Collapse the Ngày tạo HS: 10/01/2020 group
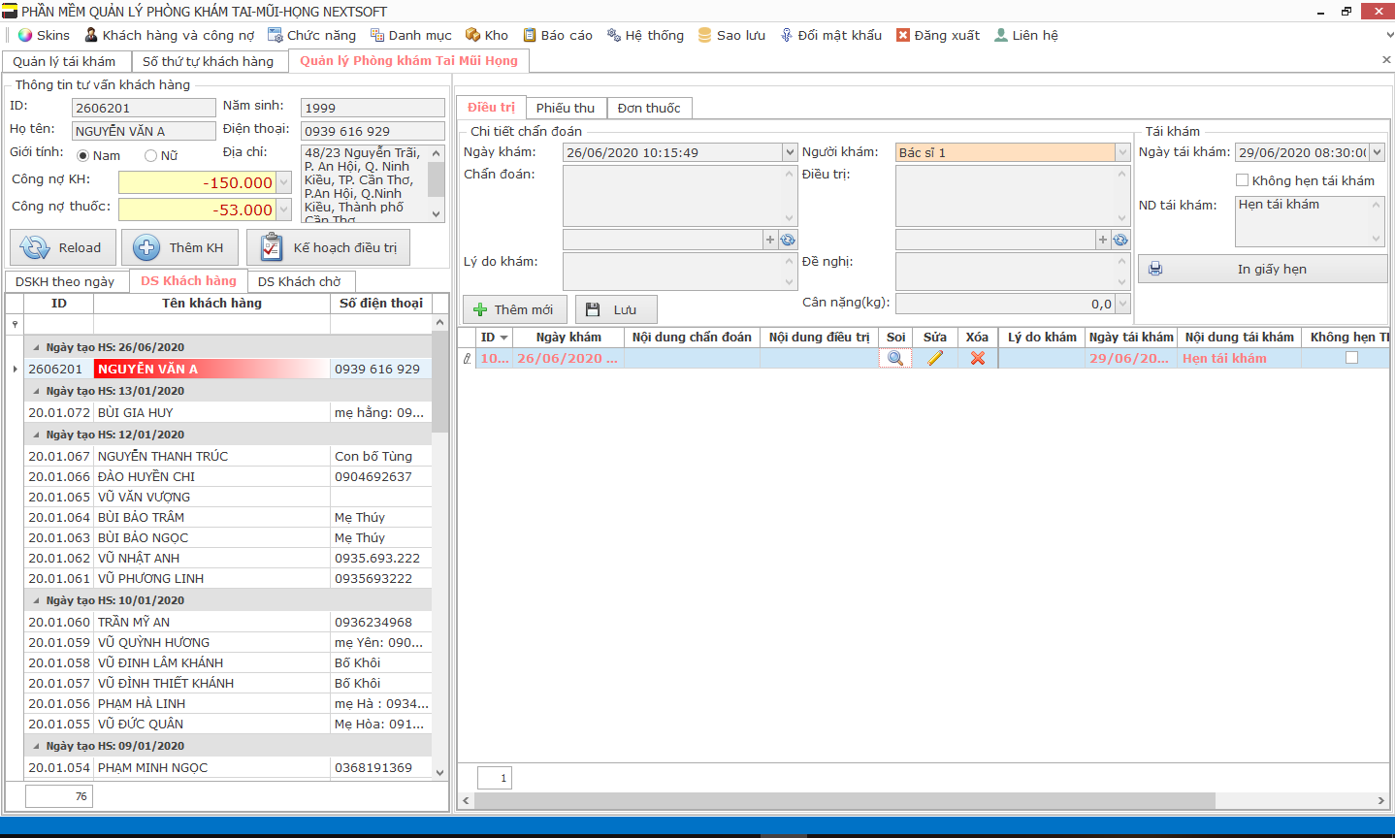The image size is (1395, 838). 37,600
